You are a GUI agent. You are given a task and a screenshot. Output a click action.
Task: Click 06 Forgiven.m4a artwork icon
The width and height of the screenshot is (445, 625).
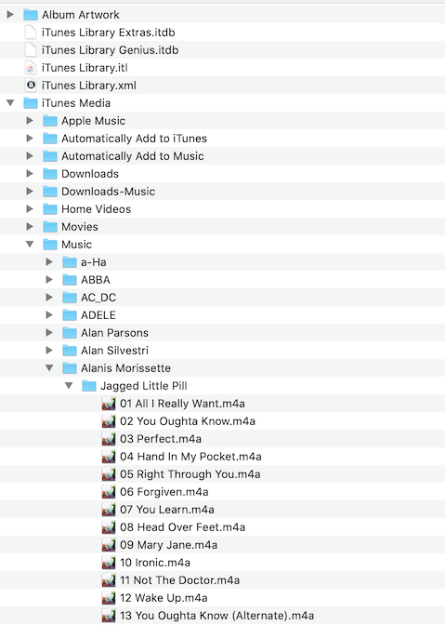pos(109,492)
